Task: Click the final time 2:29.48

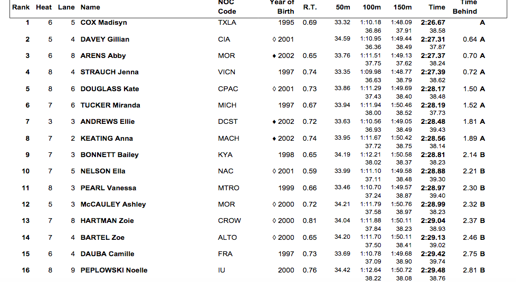Action: pos(433,270)
